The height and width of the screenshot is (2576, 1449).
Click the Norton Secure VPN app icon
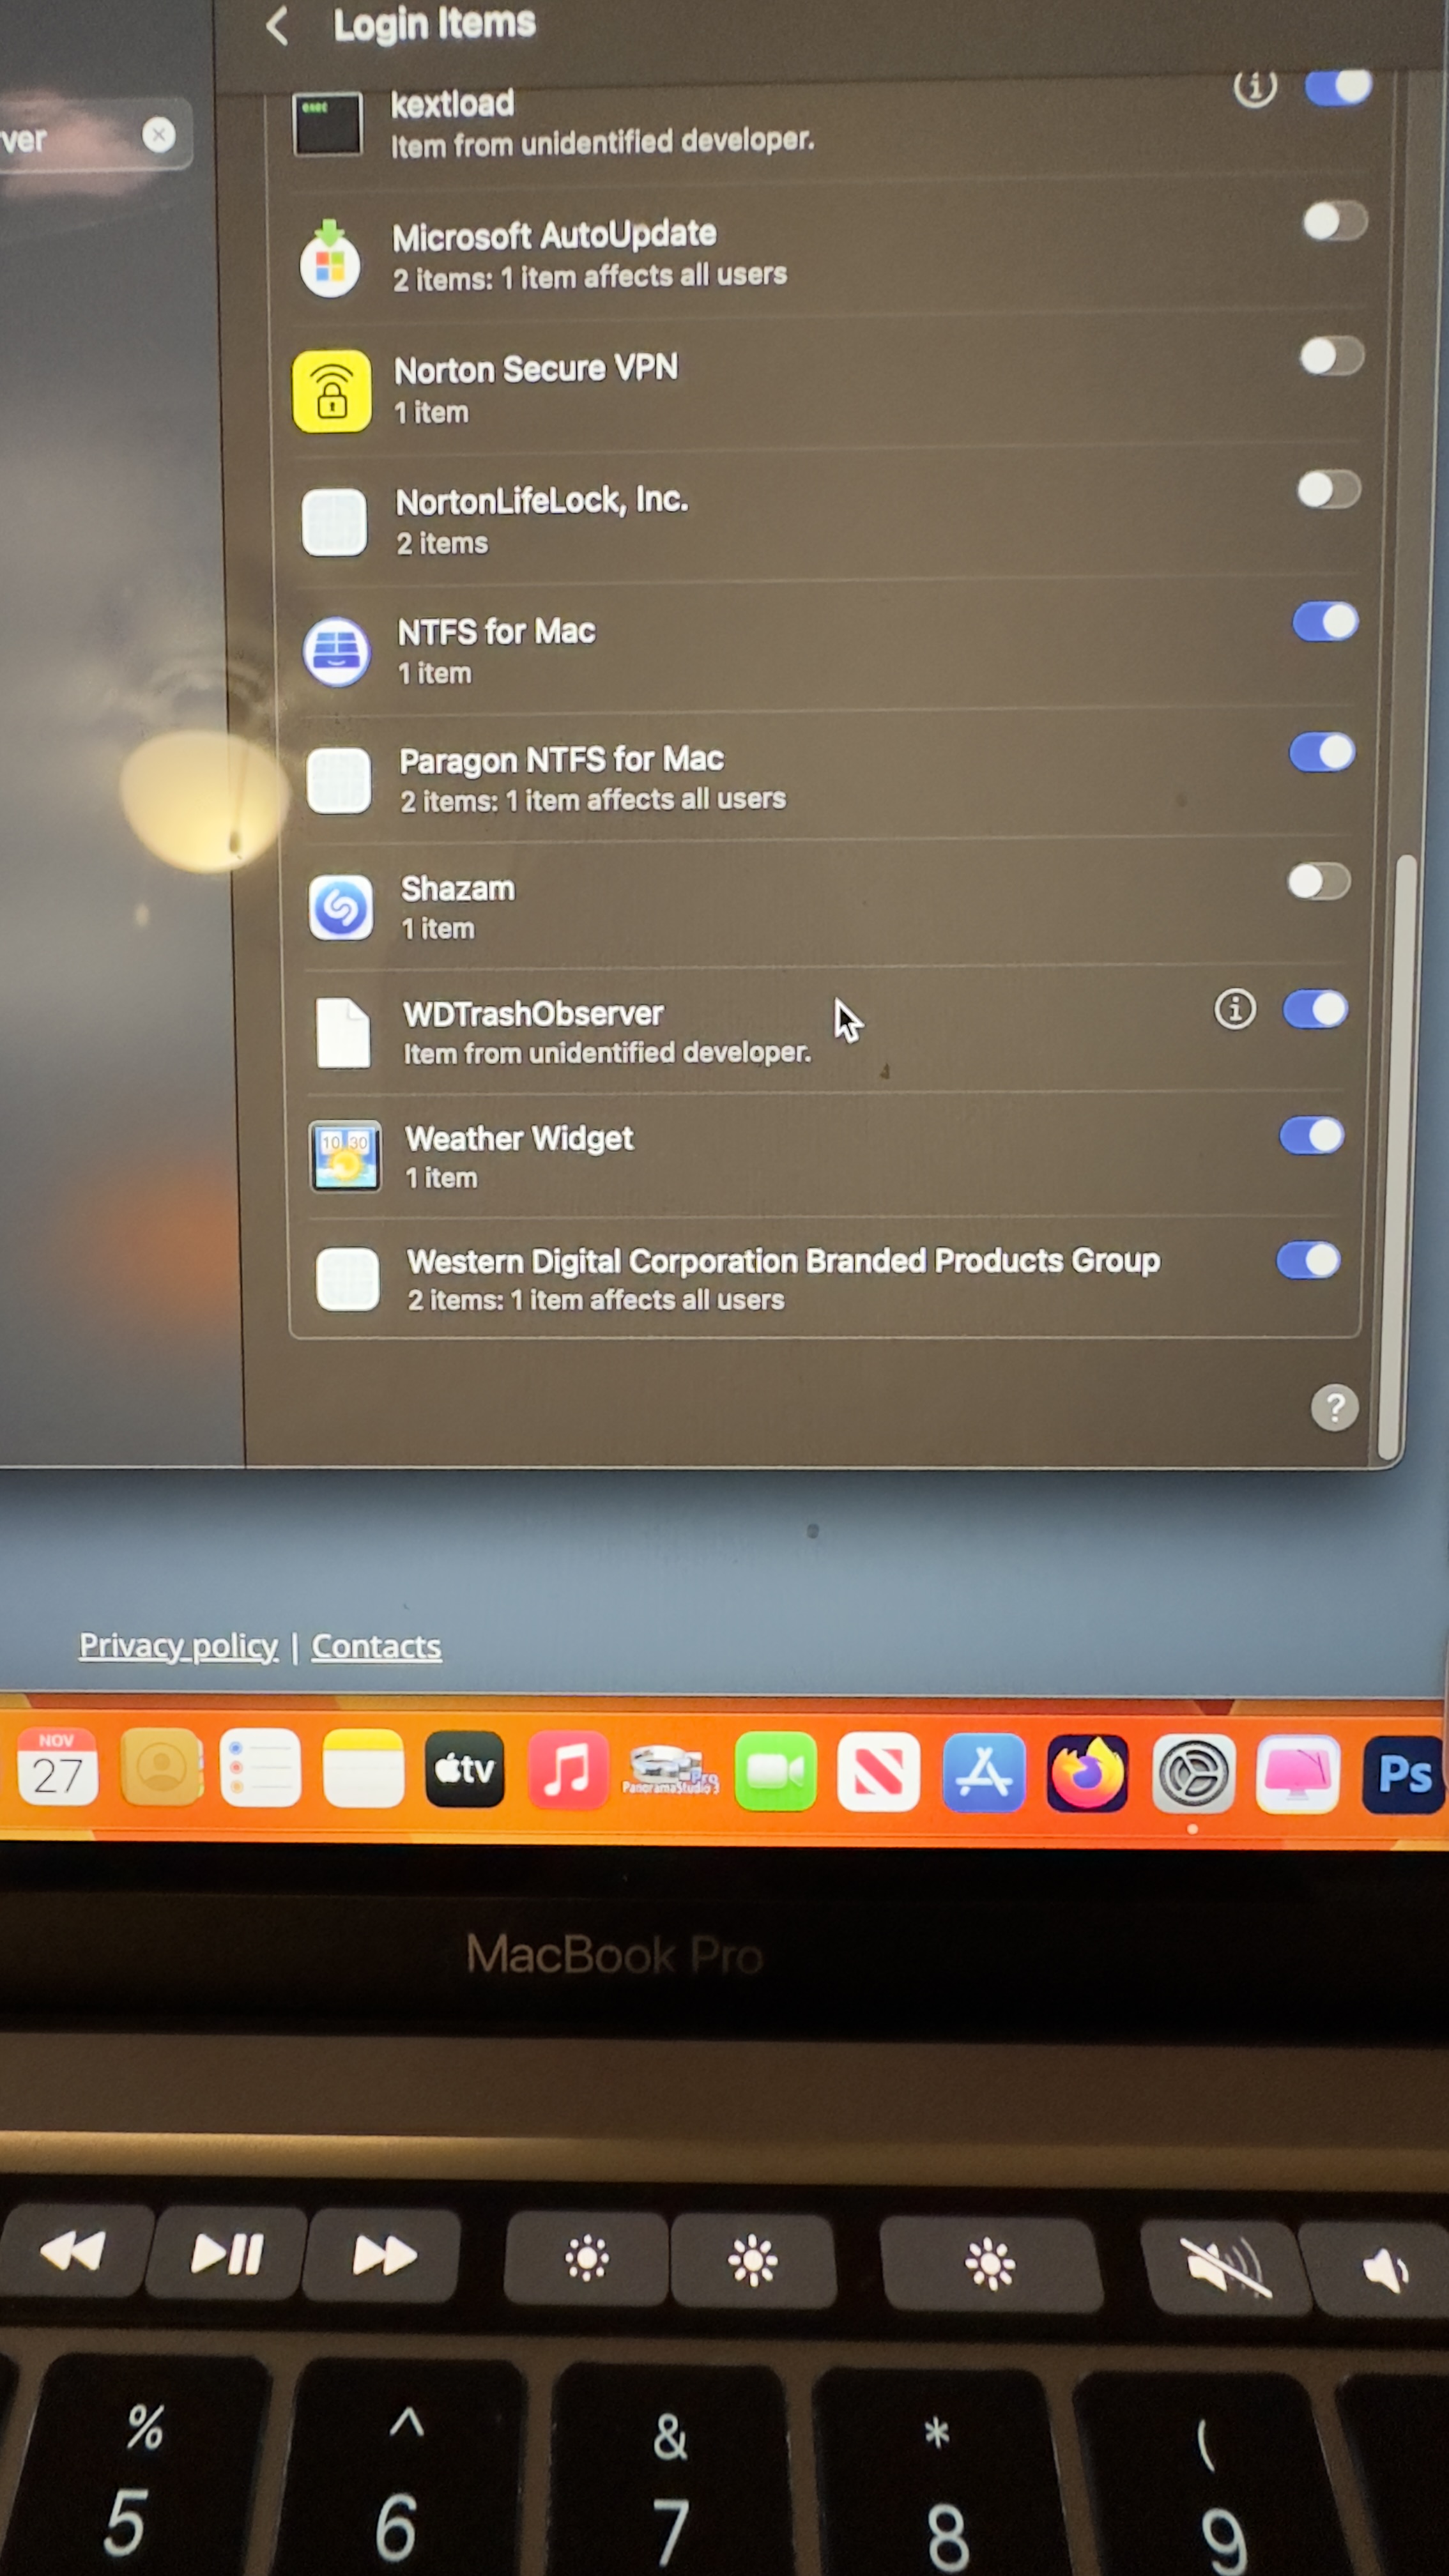pyautogui.click(x=331, y=390)
